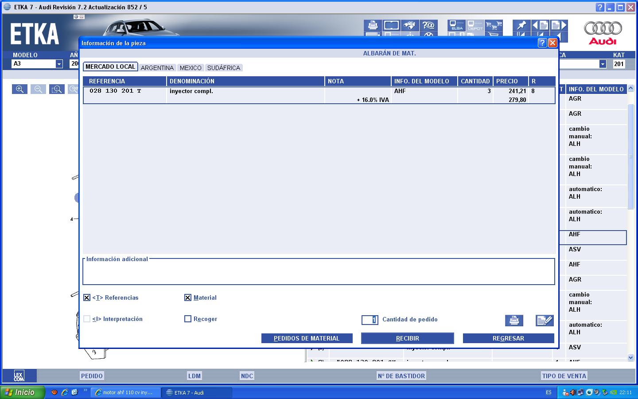Click the volume tray icon

573,392
